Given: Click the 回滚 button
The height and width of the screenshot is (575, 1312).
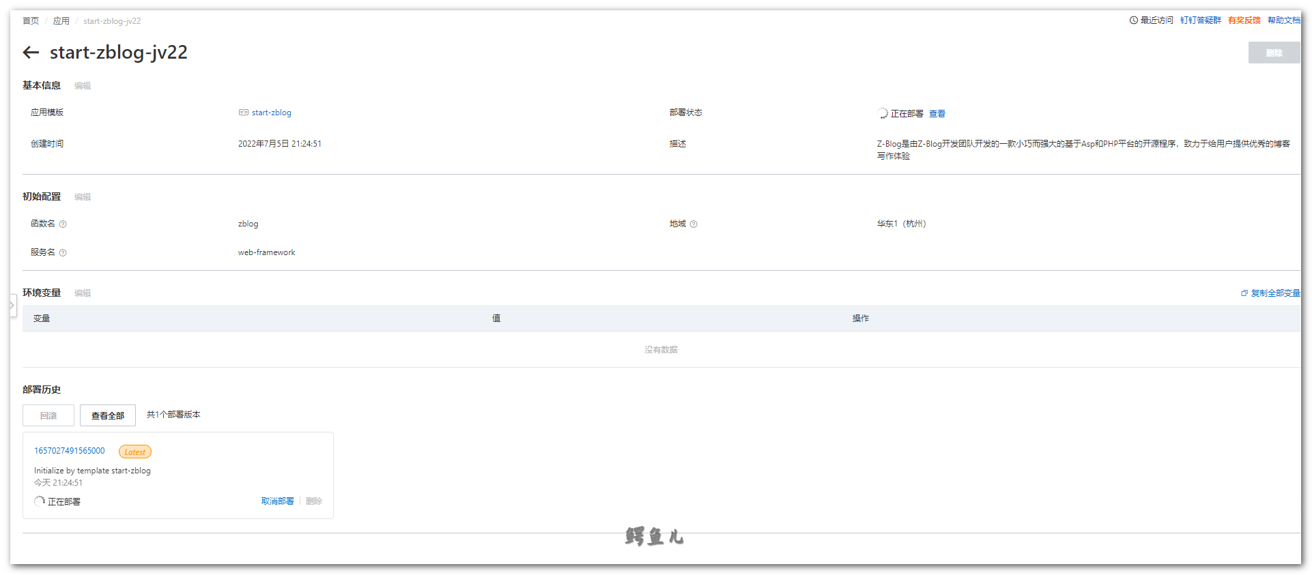Looking at the screenshot, I should pyautogui.click(x=48, y=415).
